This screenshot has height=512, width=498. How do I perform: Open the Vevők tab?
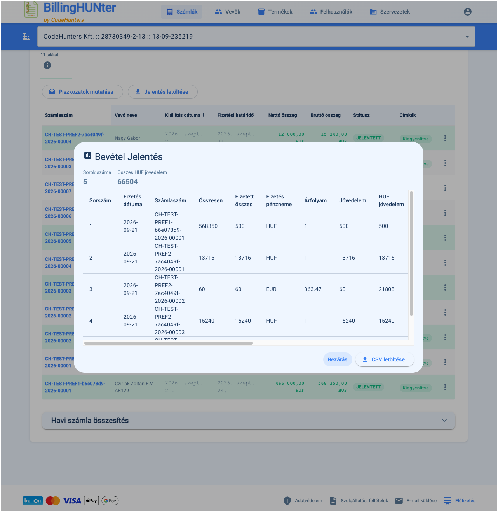pyautogui.click(x=228, y=12)
